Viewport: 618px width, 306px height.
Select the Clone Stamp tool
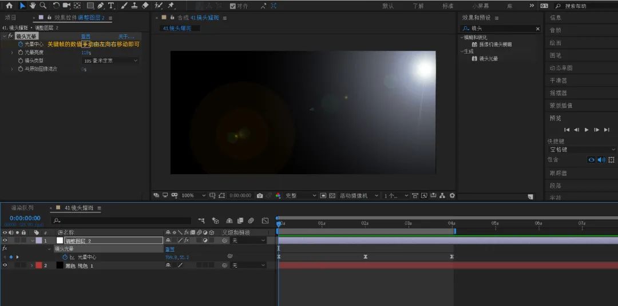click(x=134, y=6)
